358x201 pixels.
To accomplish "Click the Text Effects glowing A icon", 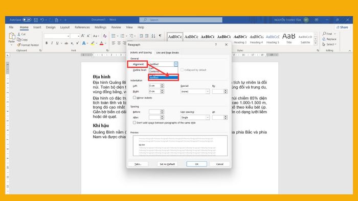I will coord(84,43).
